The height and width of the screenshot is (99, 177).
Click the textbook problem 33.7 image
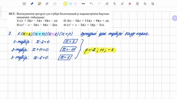(x=60, y=19)
